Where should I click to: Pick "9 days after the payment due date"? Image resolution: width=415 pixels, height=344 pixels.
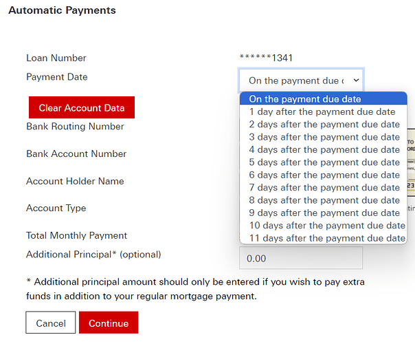point(323,213)
